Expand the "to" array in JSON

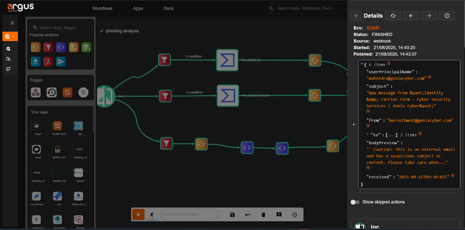pyautogui.click(x=368, y=134)
